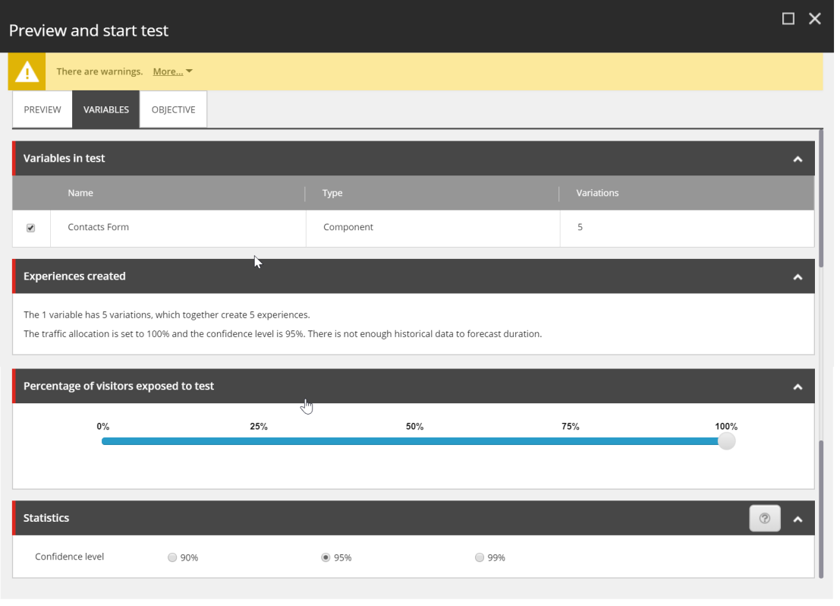Click the visitors percentage slider handle
The width and height of the screenshot is (840, 606).
click(726, 441)
